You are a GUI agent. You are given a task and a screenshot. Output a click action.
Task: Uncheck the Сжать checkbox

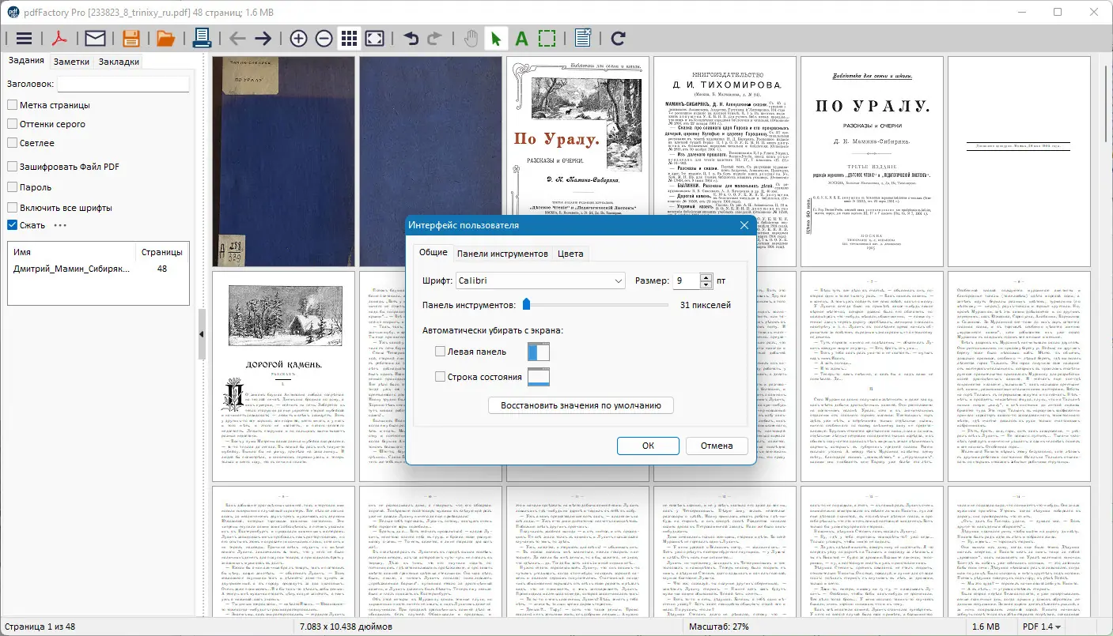(x=13, y=225)
